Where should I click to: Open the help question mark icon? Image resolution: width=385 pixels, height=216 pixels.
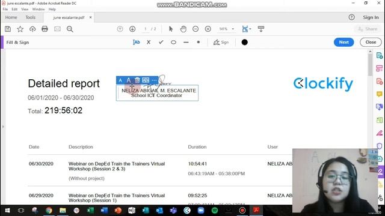[x=351, y=17]
